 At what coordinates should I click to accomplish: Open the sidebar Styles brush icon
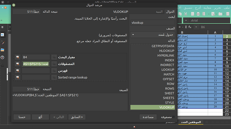coord(2,42)
